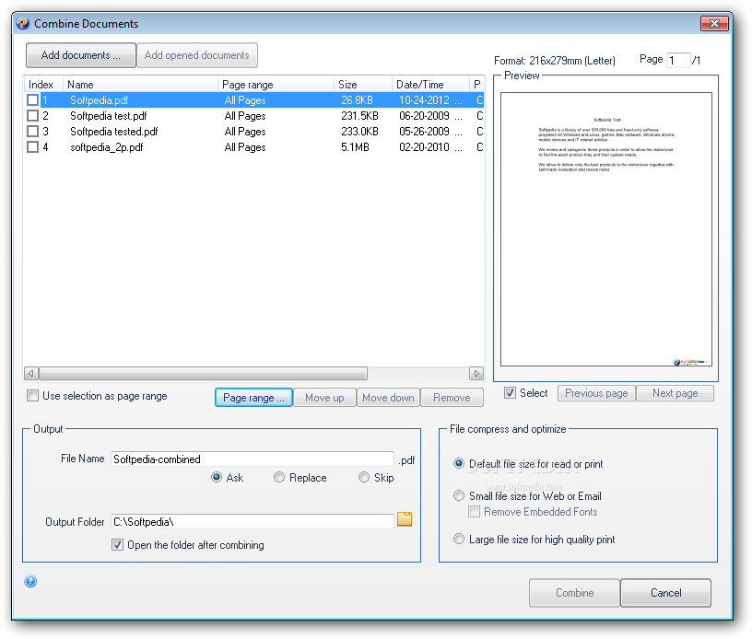Click the Move down button
Image resolution: width=752 pixels, height=639 pixels.
click(x=389, y=398)
